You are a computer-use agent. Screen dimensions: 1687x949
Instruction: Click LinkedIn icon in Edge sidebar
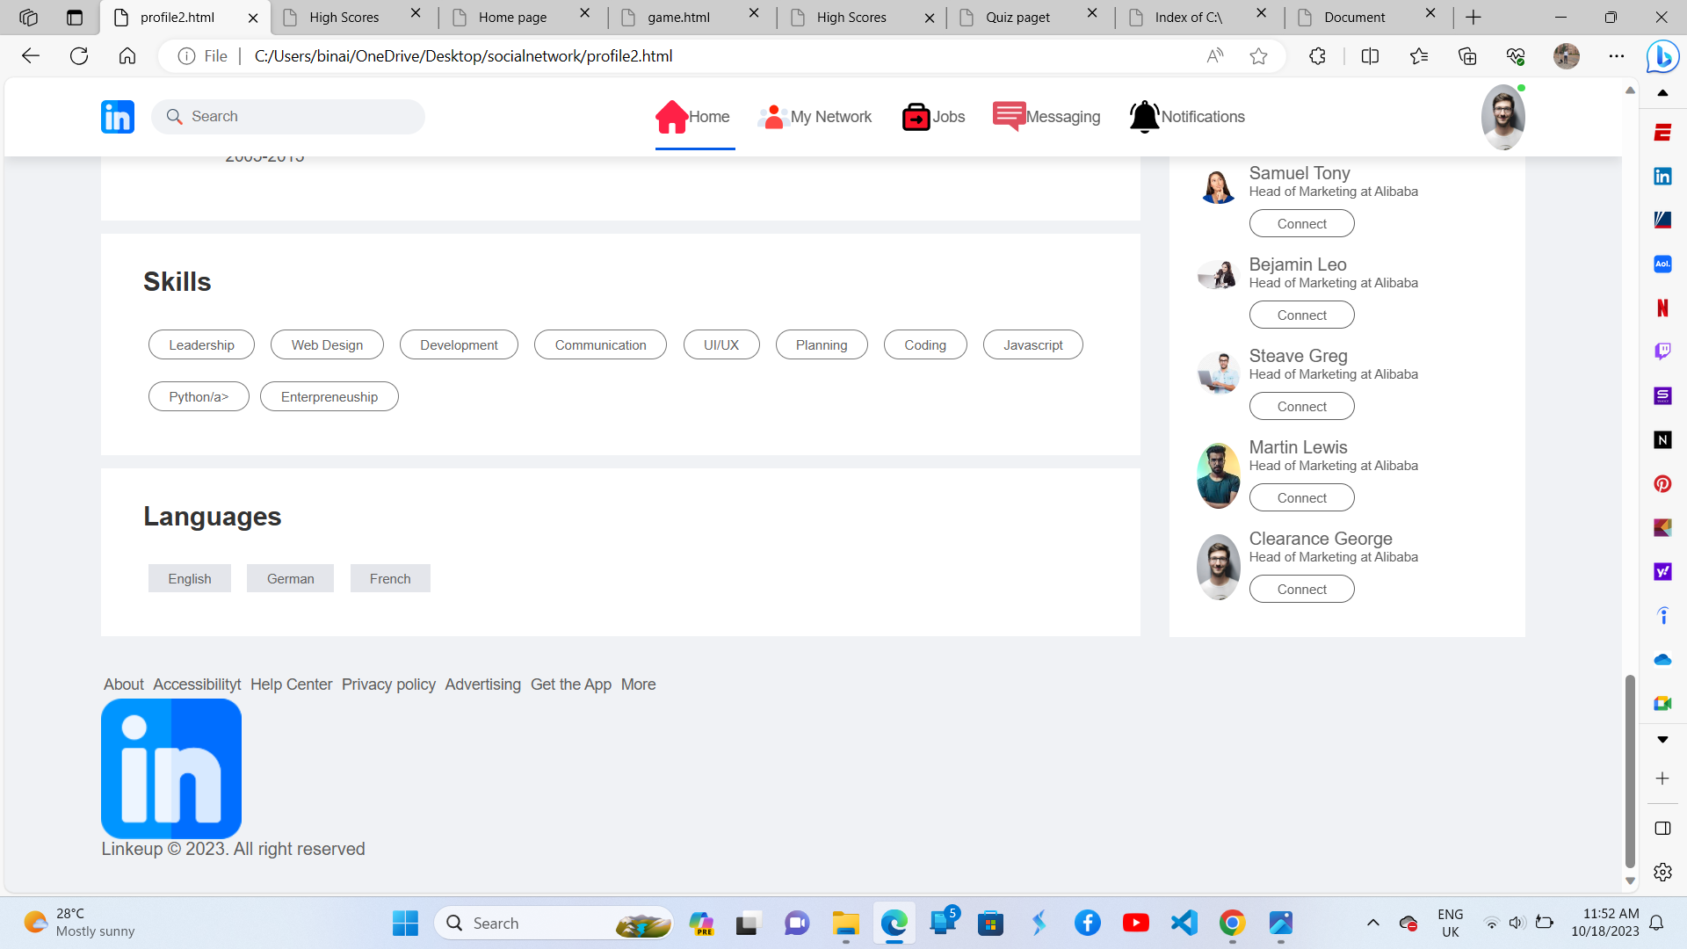[1662, 176]
